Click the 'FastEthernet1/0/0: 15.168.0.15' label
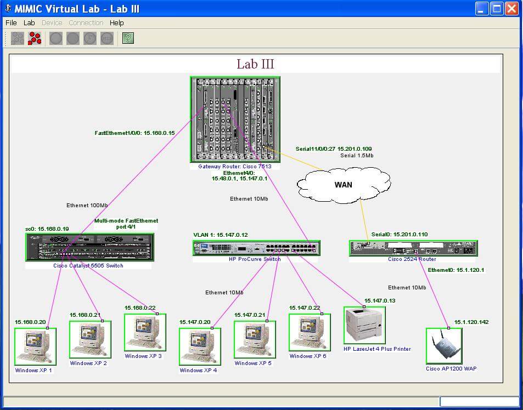523x410 pixels. [x=135, y=133]
